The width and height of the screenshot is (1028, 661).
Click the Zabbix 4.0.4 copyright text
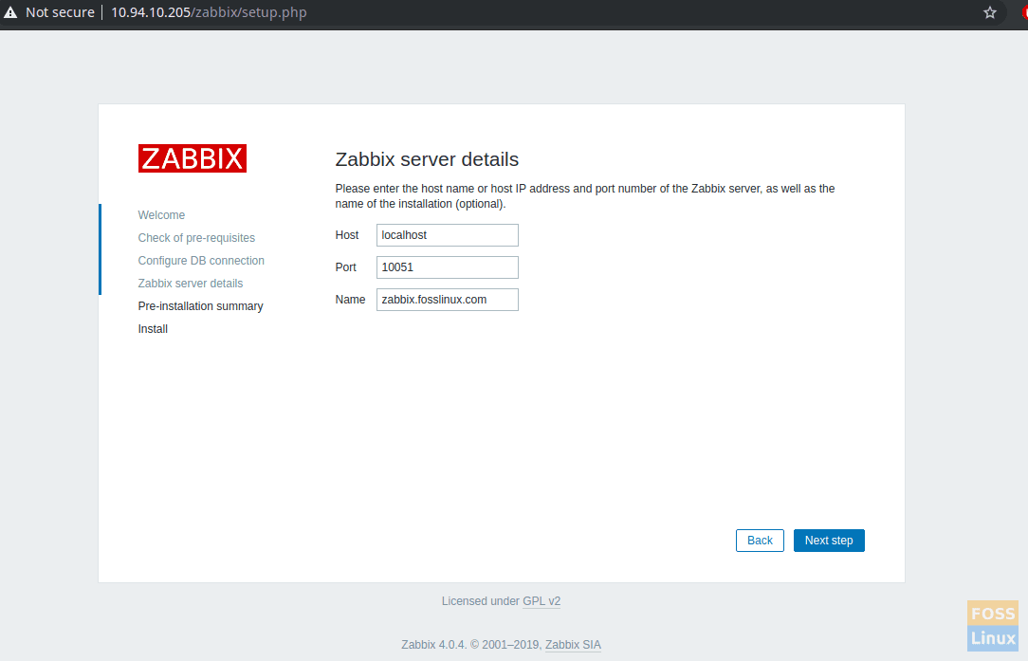pyautogui.click(x=471, y=645)
